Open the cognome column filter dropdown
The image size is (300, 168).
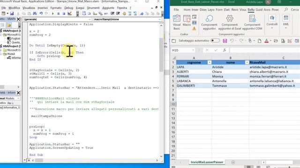210,63
